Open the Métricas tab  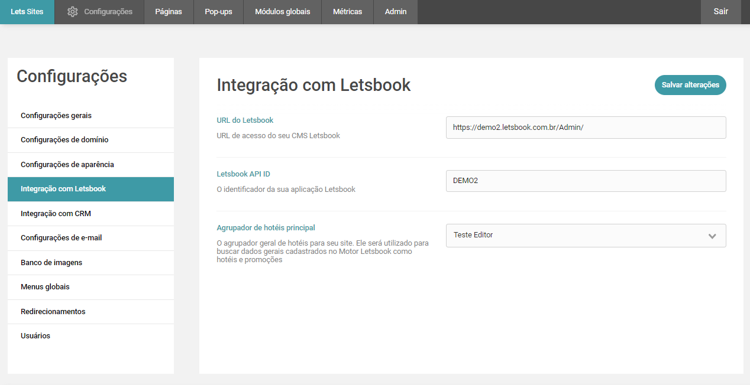tap(347, 12)
